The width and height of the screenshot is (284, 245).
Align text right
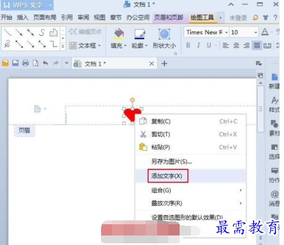(246, 45)
